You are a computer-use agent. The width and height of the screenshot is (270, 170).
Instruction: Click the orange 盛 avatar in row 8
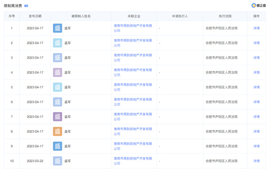[x=58, y=131]
